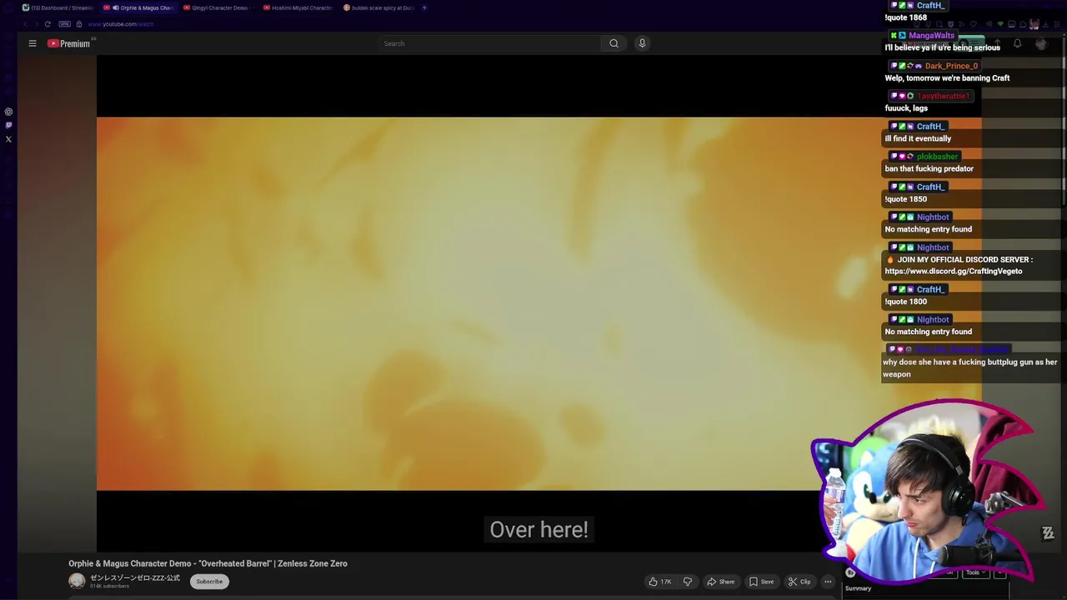The width and height of the screenshot is (1067, 600).
Task: Open a new browser tab with plus
Action: [x=424, y=7]
